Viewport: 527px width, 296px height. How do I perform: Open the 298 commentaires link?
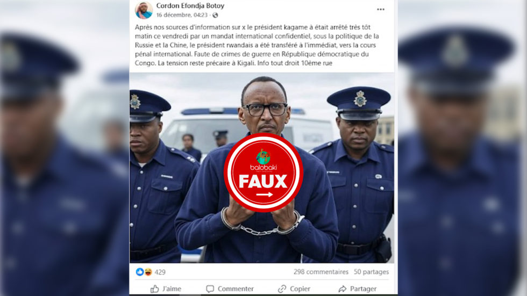(321, 272)
